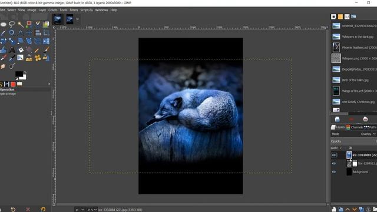
Task: Switch to the Layers tab
Action: point(338,127)
